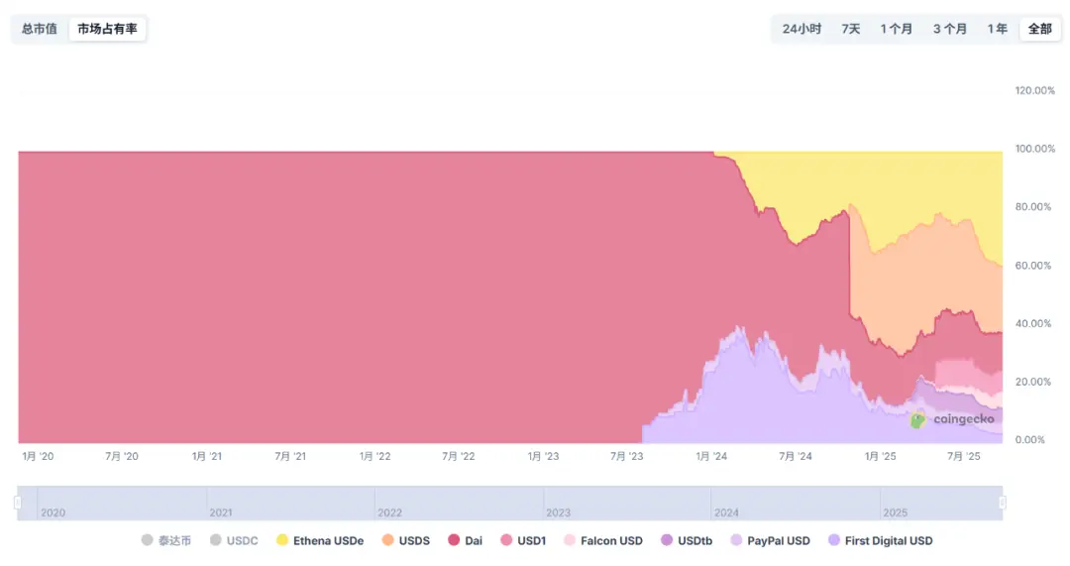Screen dimensions: 1070x566
Task: Select the 1个月 range option
Action: [896, 29]
